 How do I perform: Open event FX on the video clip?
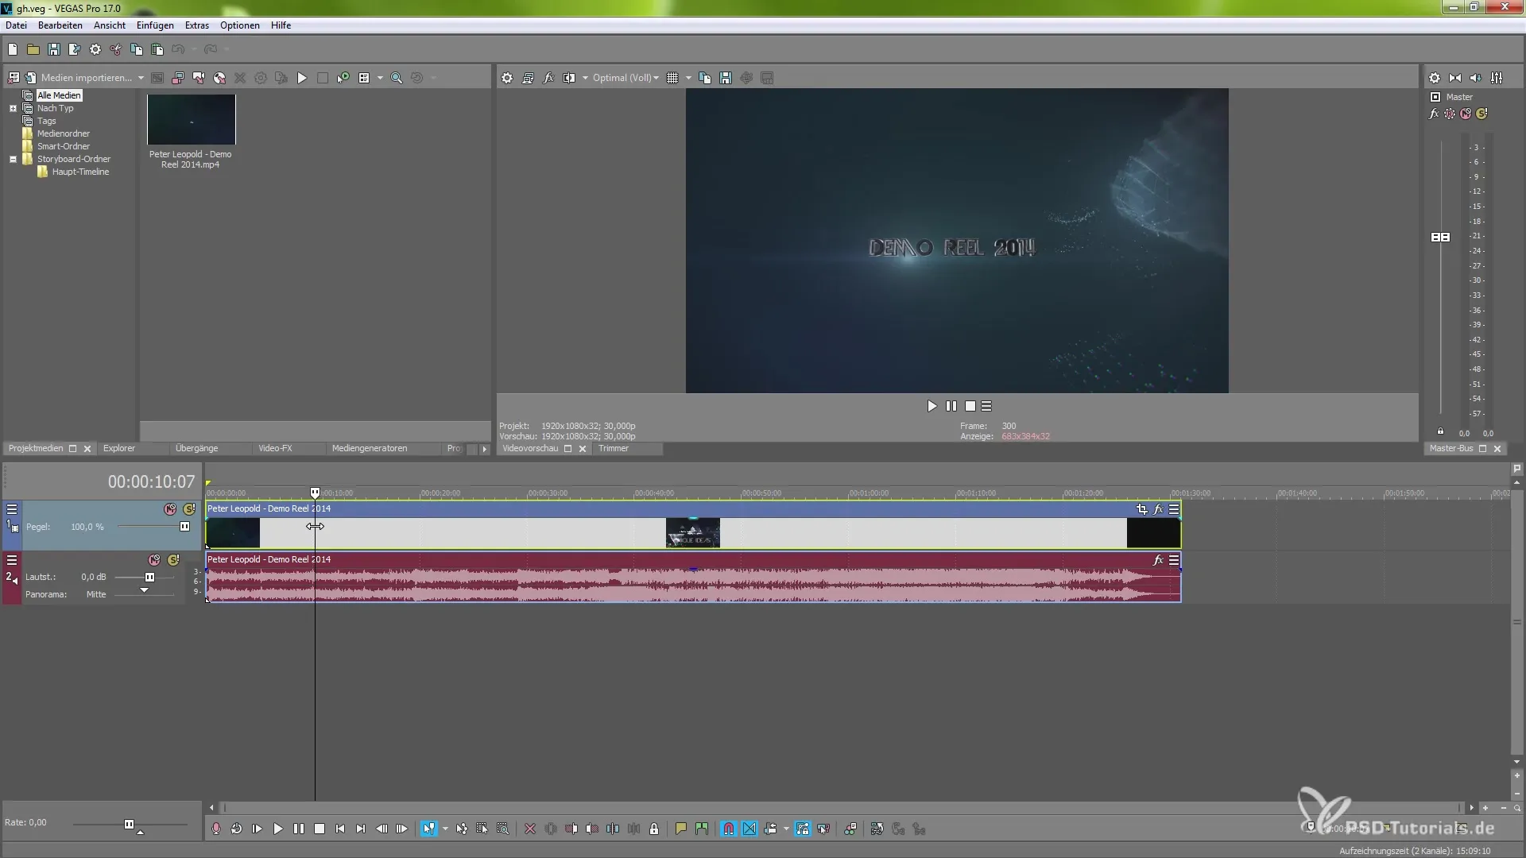(1158, 509)
